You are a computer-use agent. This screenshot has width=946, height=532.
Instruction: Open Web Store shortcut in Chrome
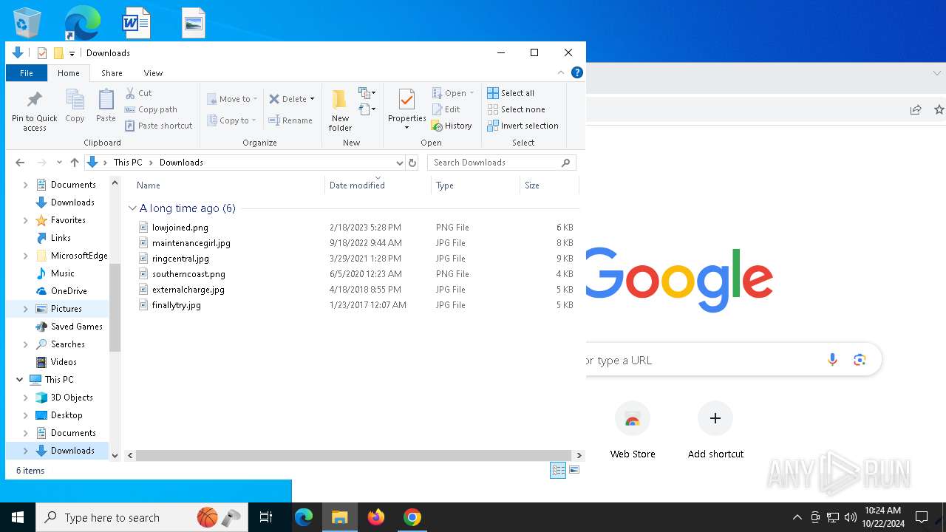633,431
